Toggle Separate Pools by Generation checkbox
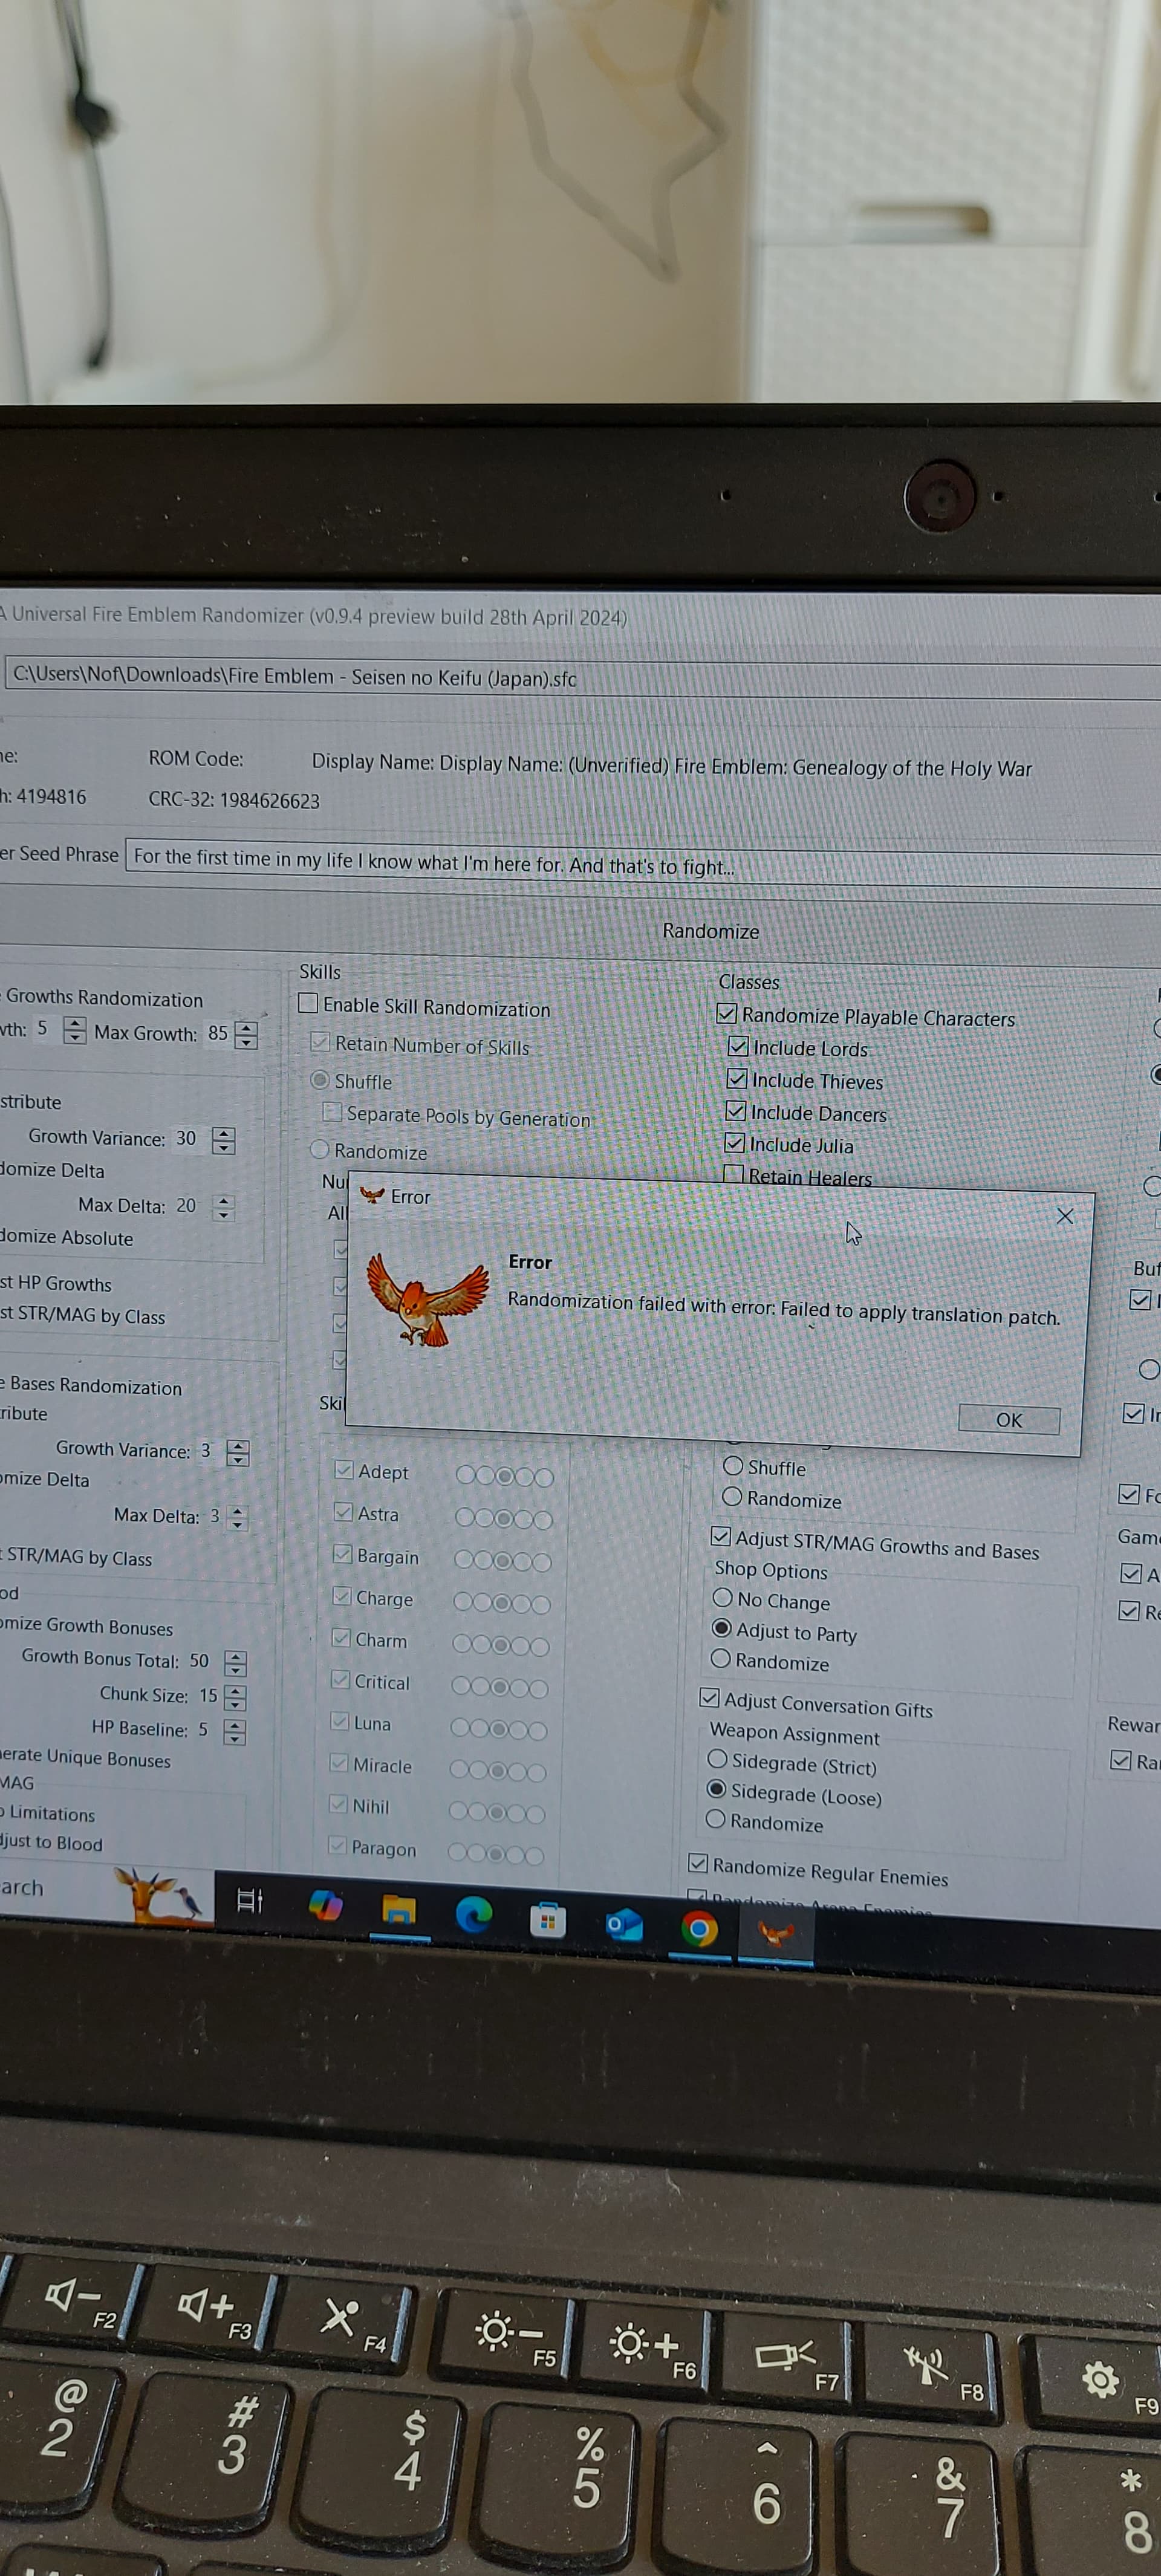The image size is (1161, 2576). click(332, 1112)
